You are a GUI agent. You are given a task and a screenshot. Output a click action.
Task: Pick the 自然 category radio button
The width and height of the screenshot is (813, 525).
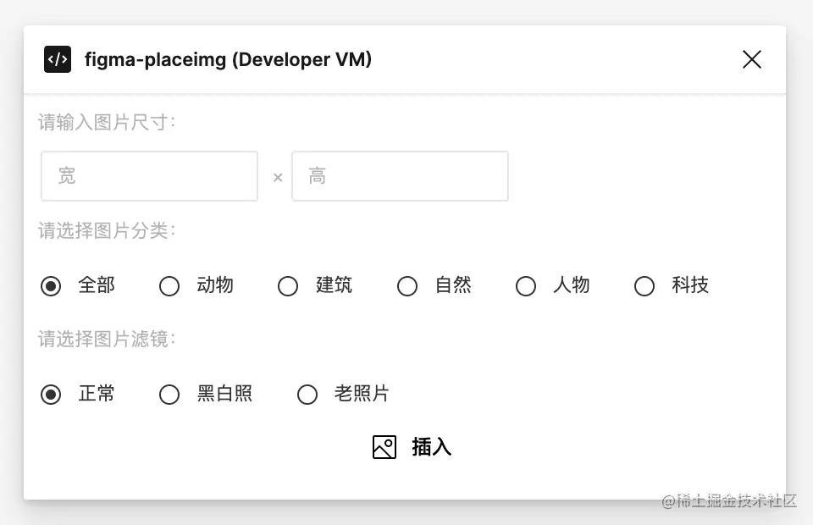pos(407,286)
